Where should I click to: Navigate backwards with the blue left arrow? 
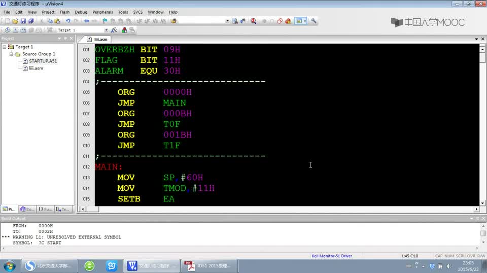pos(87,21)
